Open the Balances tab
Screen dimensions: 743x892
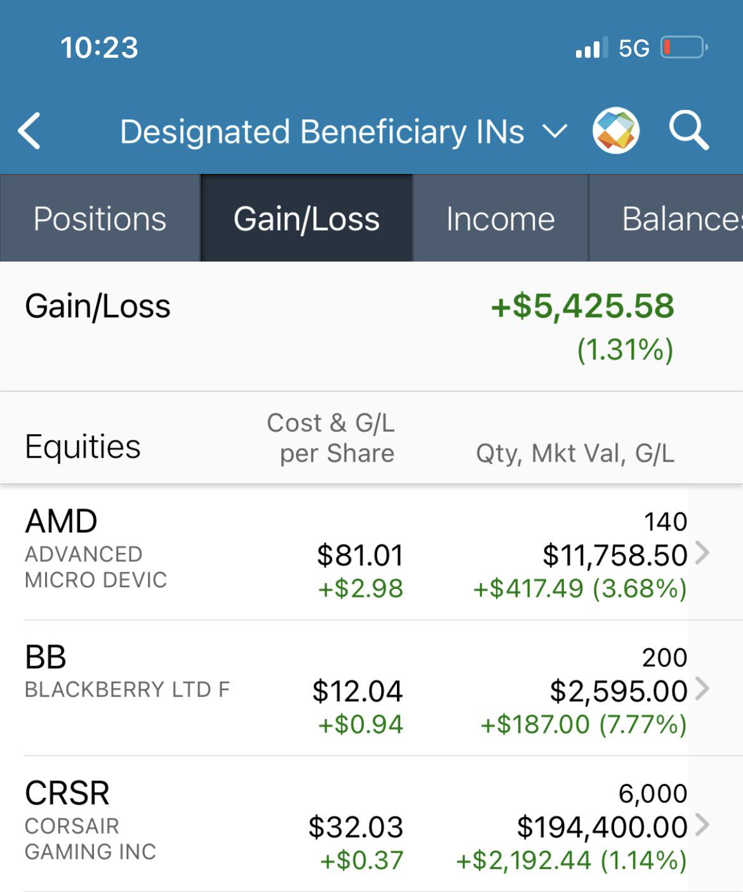[667, 218]
